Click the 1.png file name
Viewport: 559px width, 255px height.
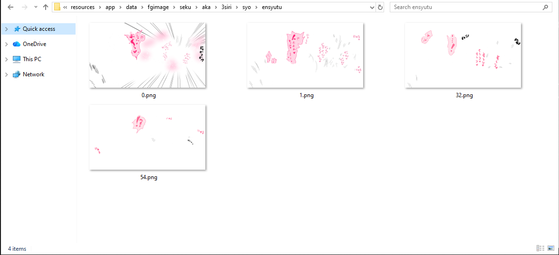tap(307, 95)
